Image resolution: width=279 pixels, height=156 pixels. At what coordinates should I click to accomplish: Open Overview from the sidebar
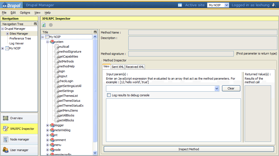(x=16, y=118)
